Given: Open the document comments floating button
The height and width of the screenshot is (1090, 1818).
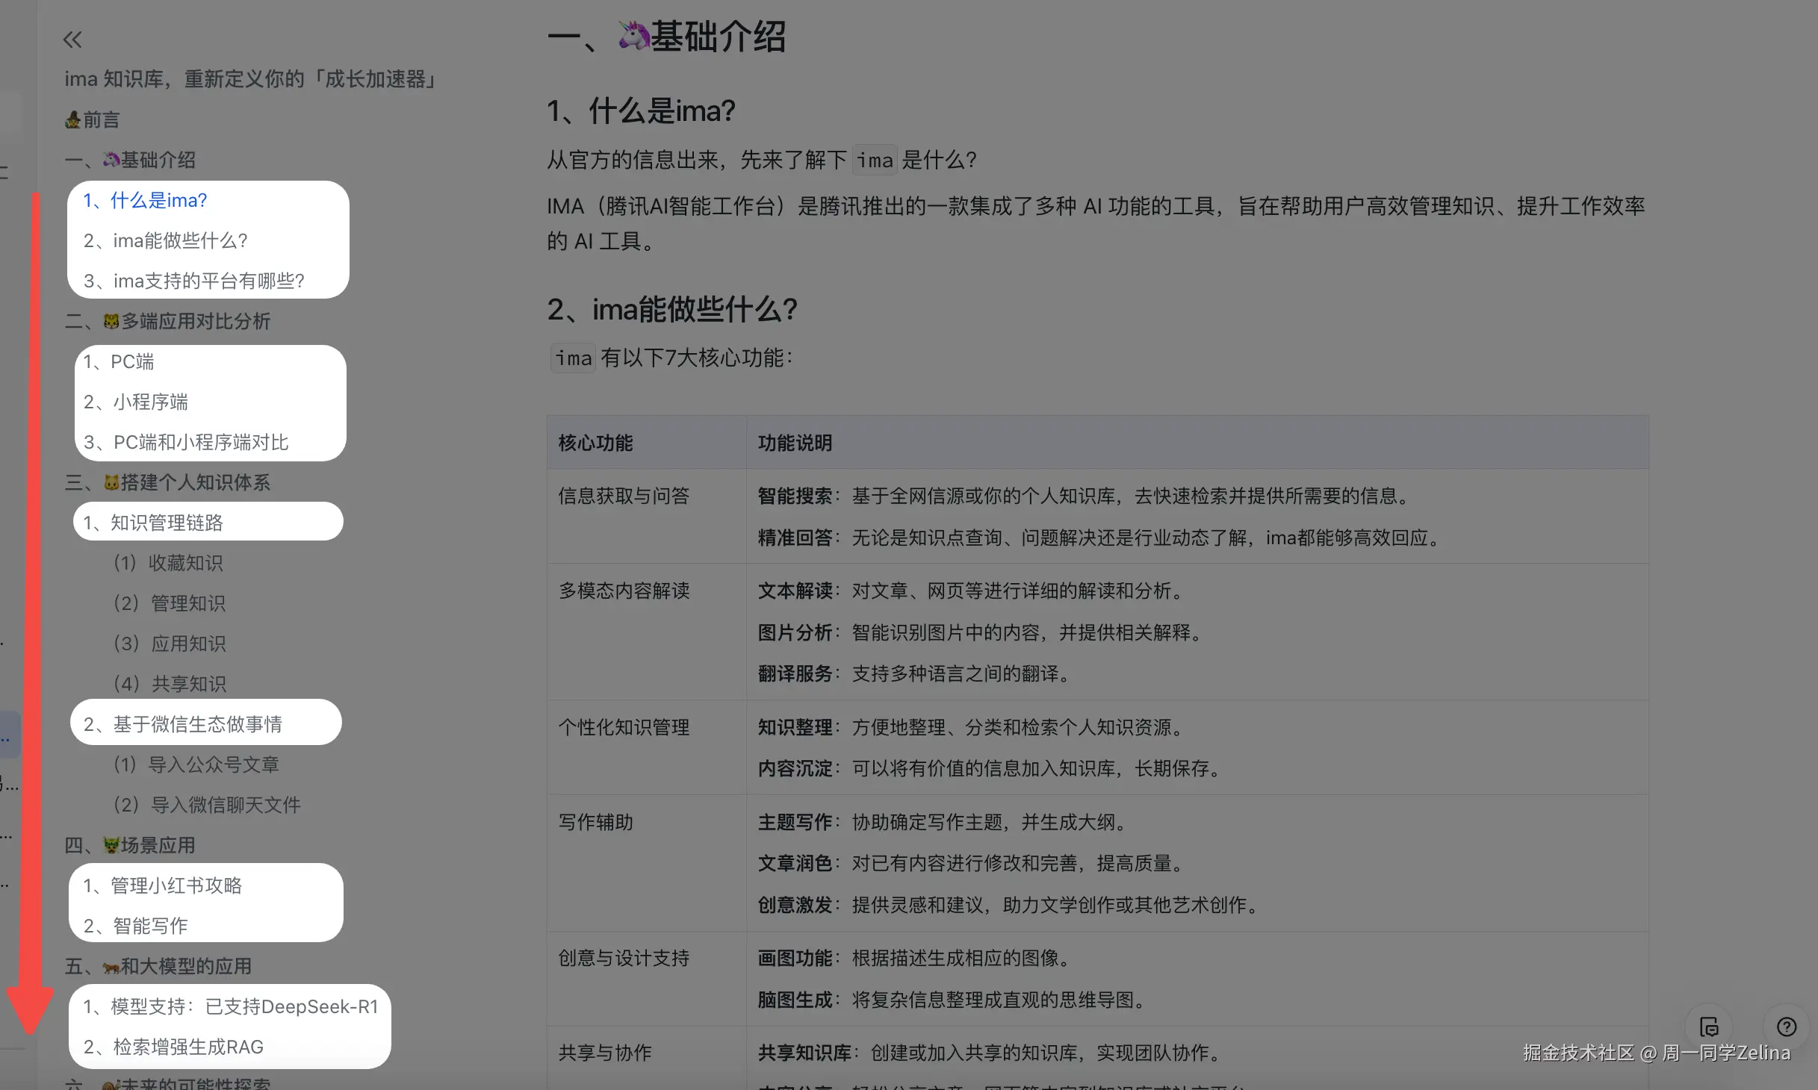Looking at the screenshot, I should coord(1709,1027).
